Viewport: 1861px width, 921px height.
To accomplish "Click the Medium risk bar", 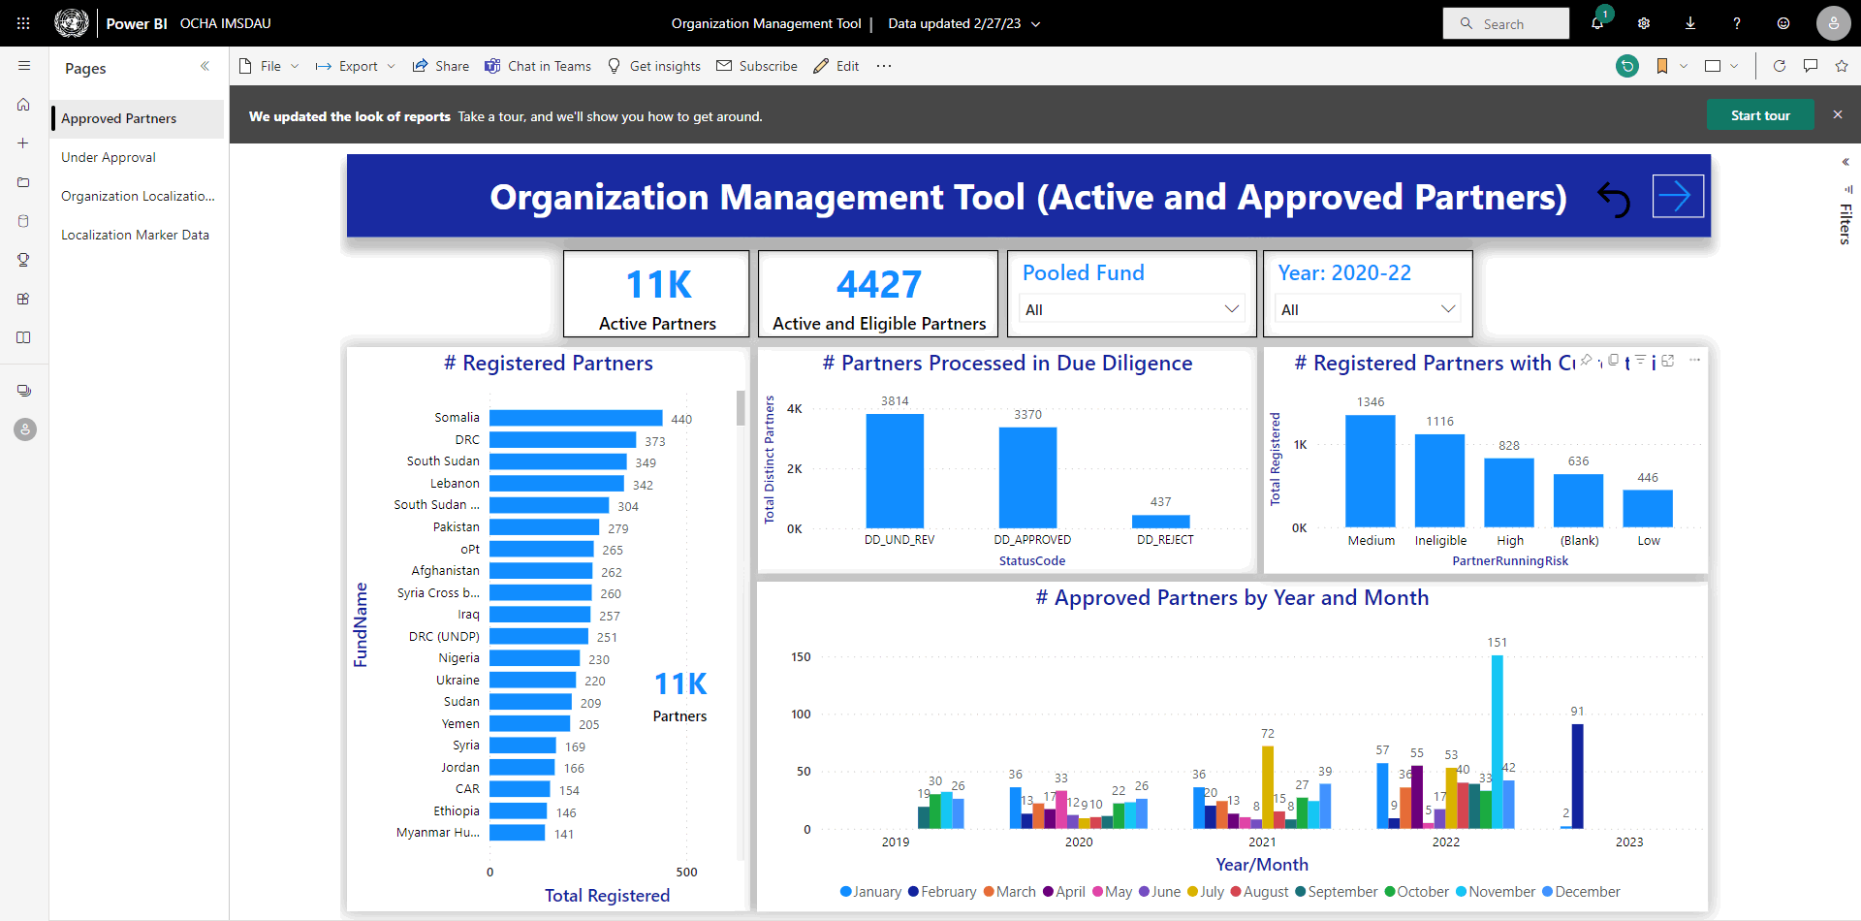I will tap(1371, 471).
